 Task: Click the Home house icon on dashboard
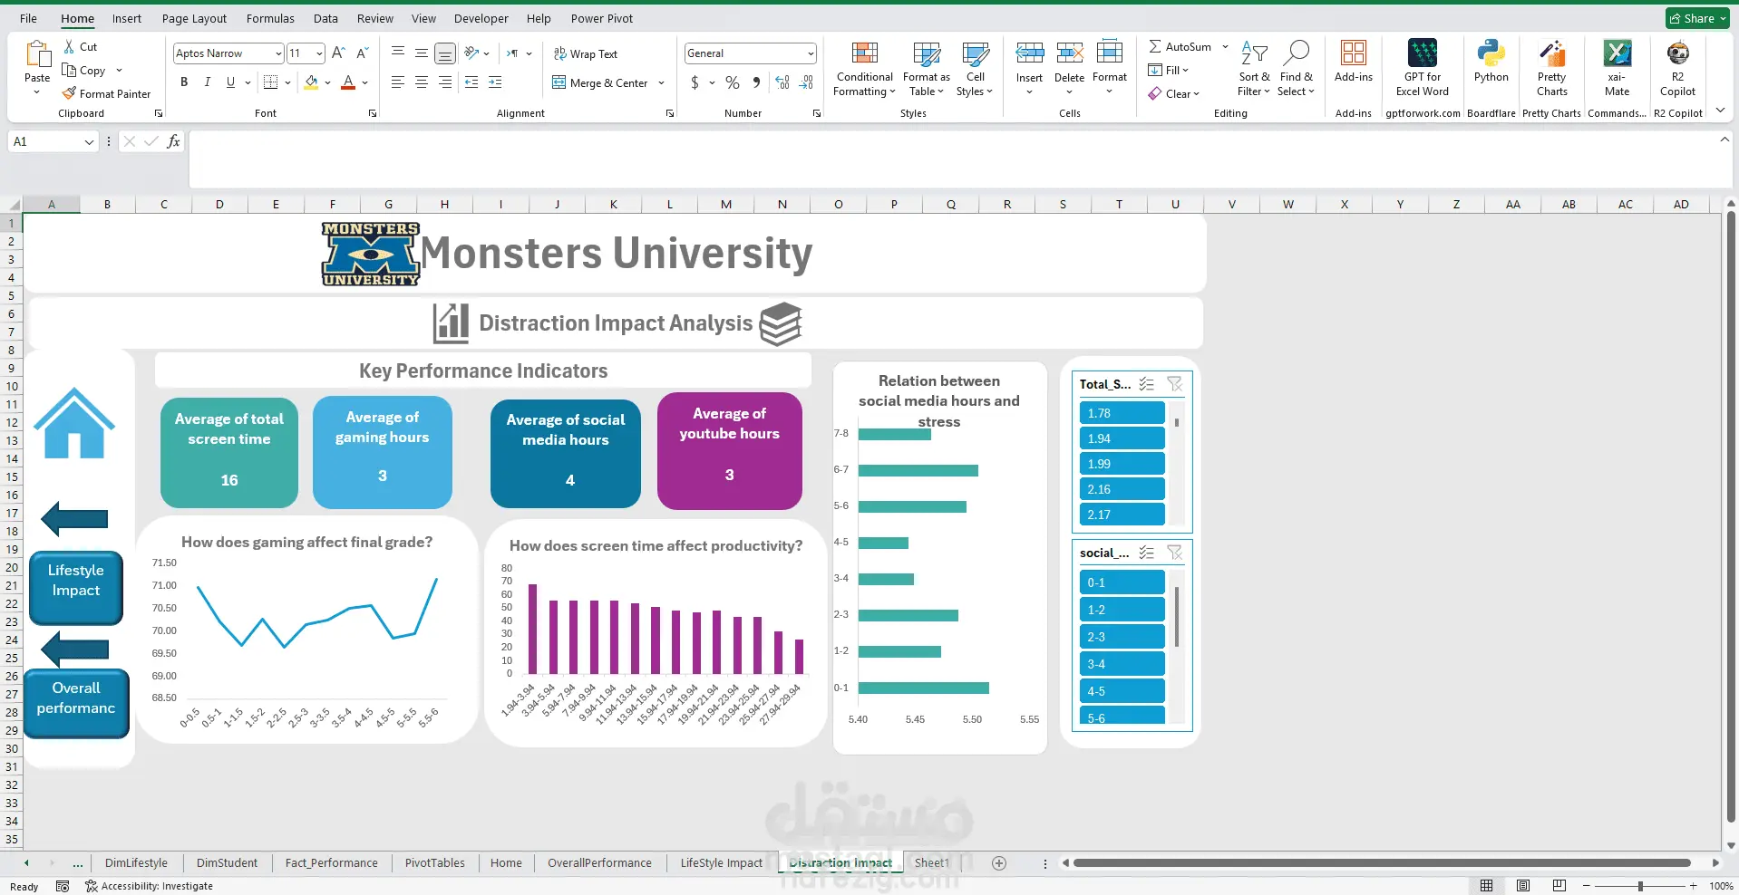click(74, 423)
